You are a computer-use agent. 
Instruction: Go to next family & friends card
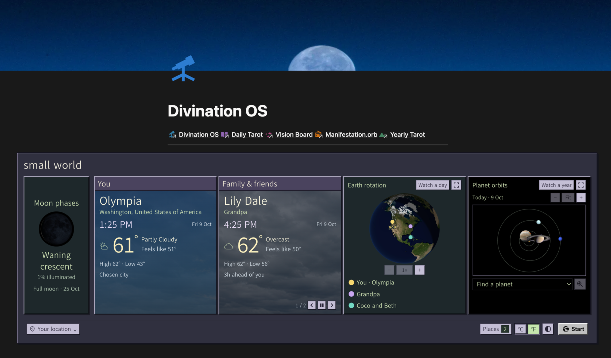(332, 305)
